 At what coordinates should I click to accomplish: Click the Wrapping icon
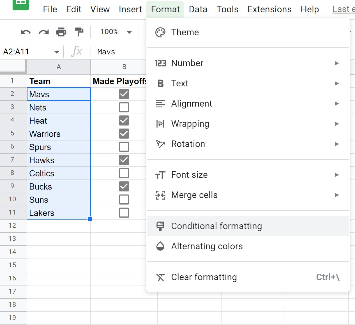pyautogui.click(x=160, y=124)
